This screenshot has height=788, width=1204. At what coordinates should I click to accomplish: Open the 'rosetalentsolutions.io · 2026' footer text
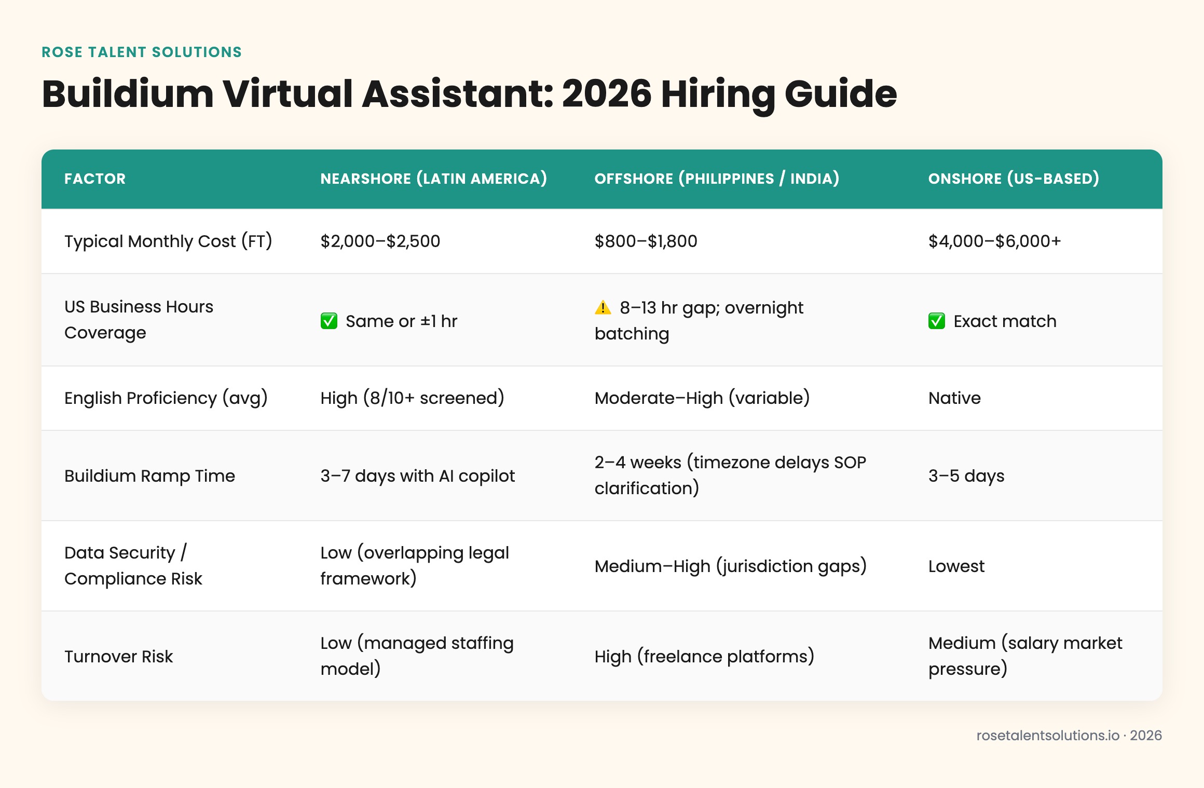[x=1069, y=736]
